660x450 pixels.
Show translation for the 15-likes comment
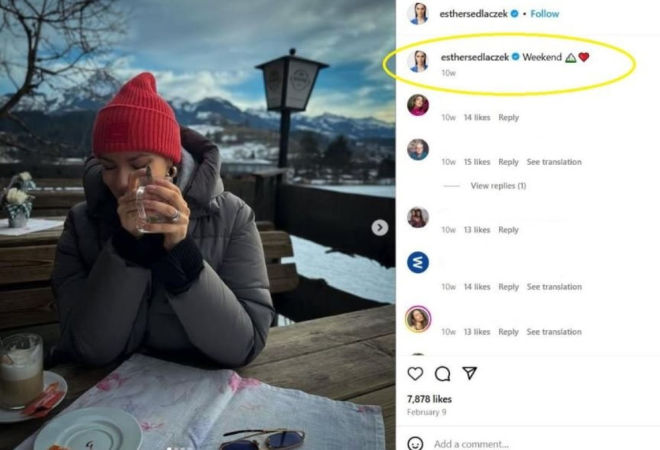click(x=554, y=162)
